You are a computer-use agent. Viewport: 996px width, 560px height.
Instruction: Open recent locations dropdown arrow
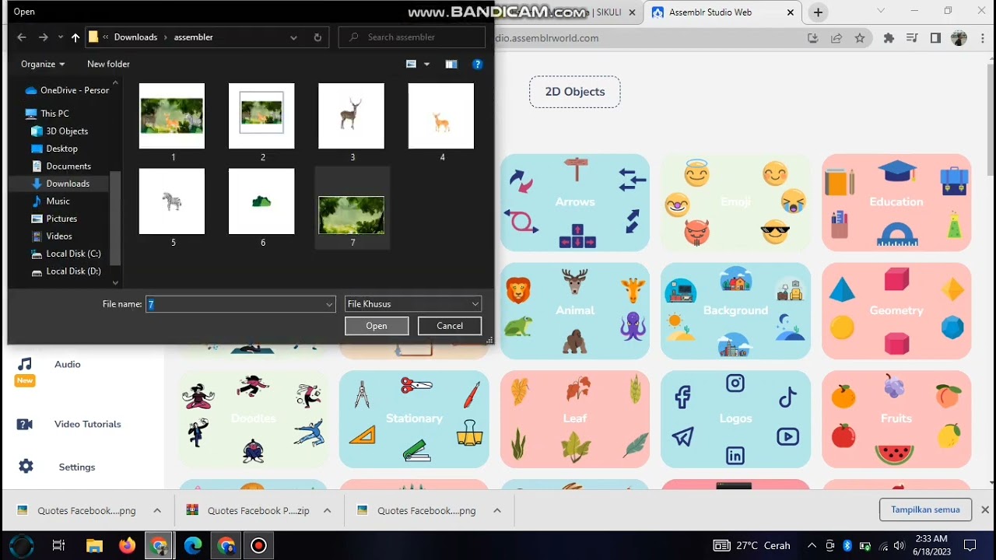[60, 37]
